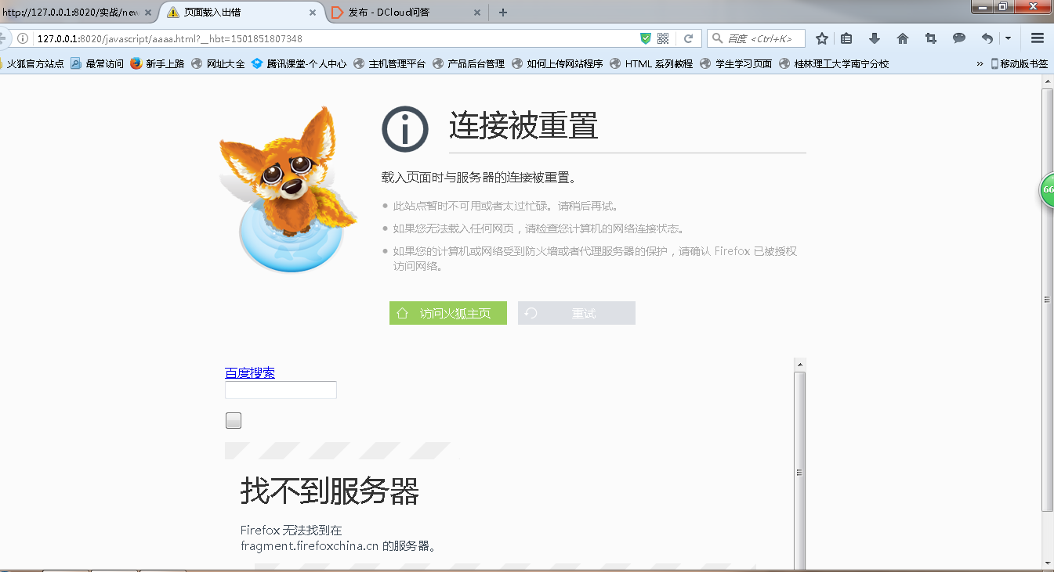Go to home page via house icon

coord(903,38)
